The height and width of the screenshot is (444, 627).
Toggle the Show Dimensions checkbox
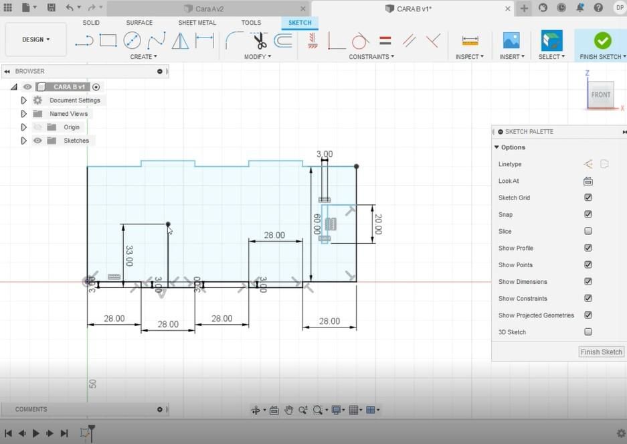[588, 281]
